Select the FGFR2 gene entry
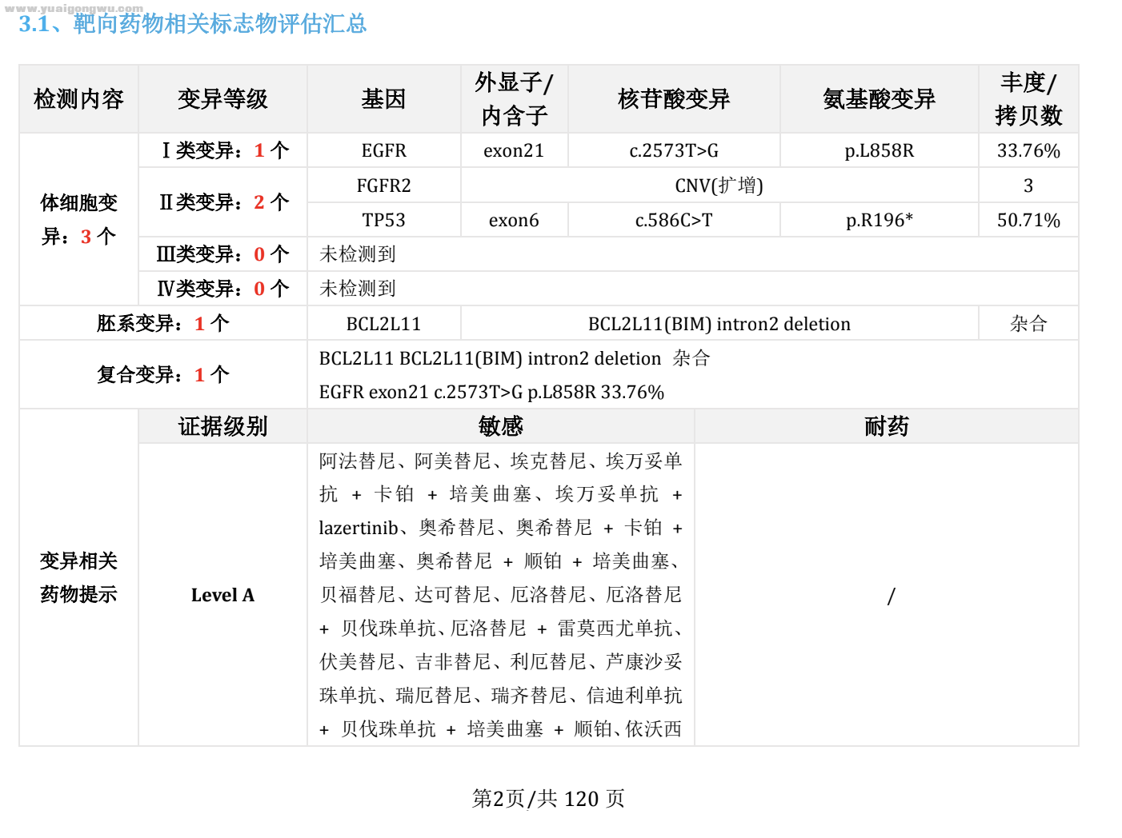The image size is (1122, 838). coord(383,185)
